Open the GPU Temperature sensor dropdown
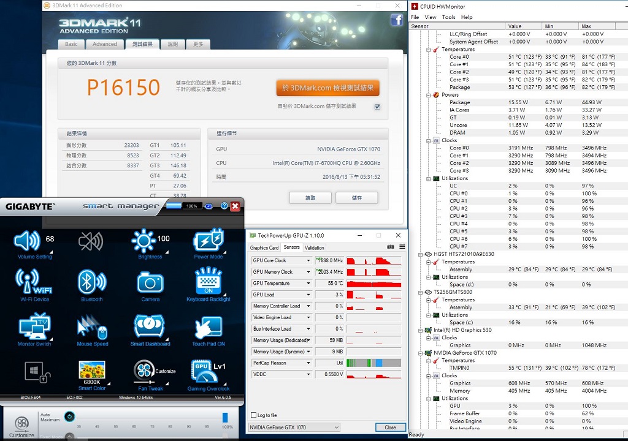The width and height of the screenshot is (628, 441). point(308,284)
